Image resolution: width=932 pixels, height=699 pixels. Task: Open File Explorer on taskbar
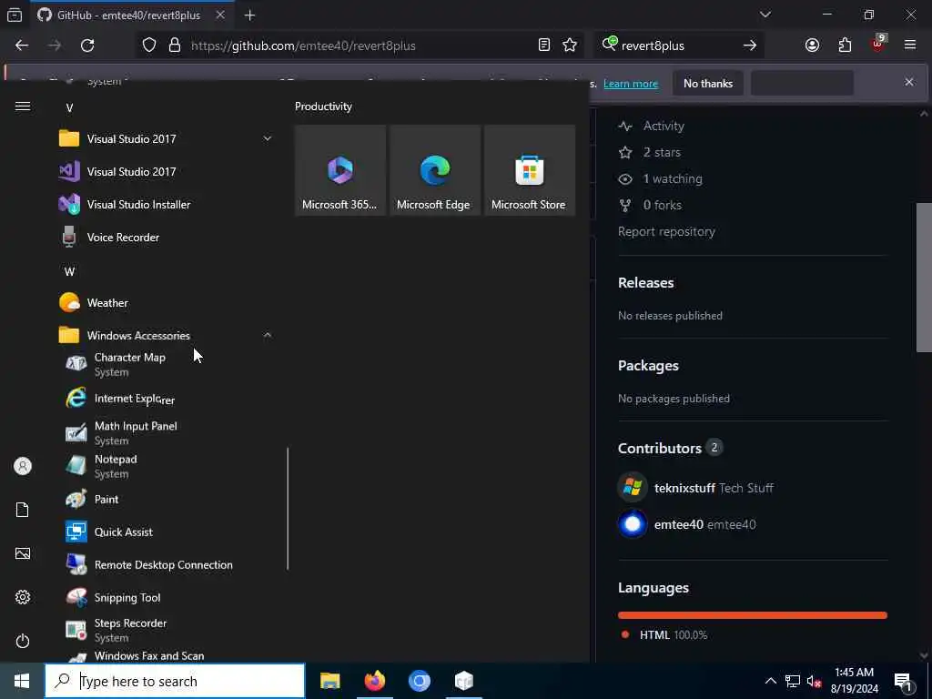[329, 681]
